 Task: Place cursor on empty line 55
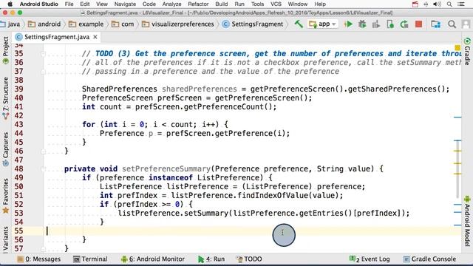[x=253, y=231]
